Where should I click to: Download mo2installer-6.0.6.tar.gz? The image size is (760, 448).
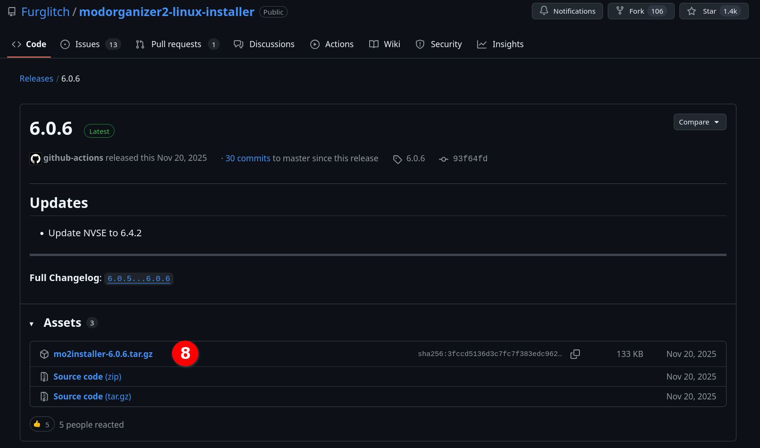click(x=103, y=354)
